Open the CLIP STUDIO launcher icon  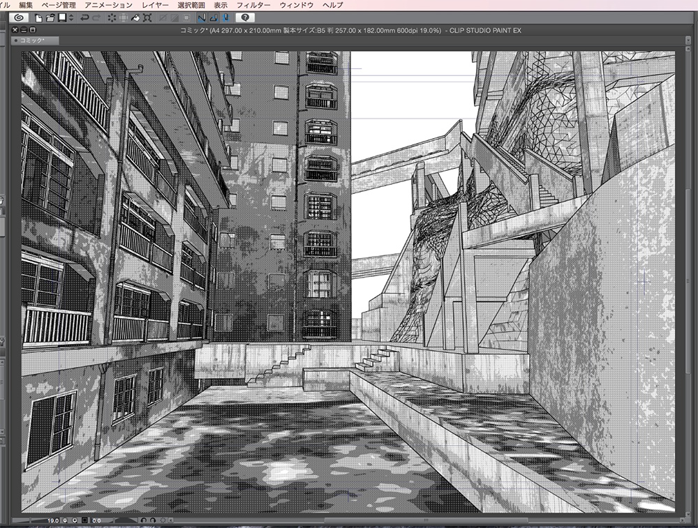coord(18,18)
